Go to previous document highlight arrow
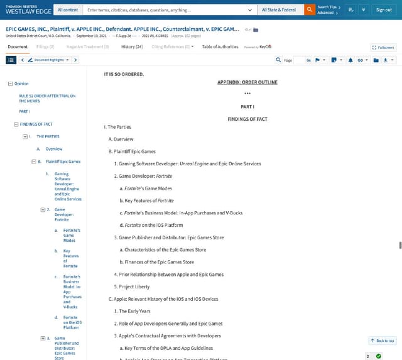 [23, 60]
